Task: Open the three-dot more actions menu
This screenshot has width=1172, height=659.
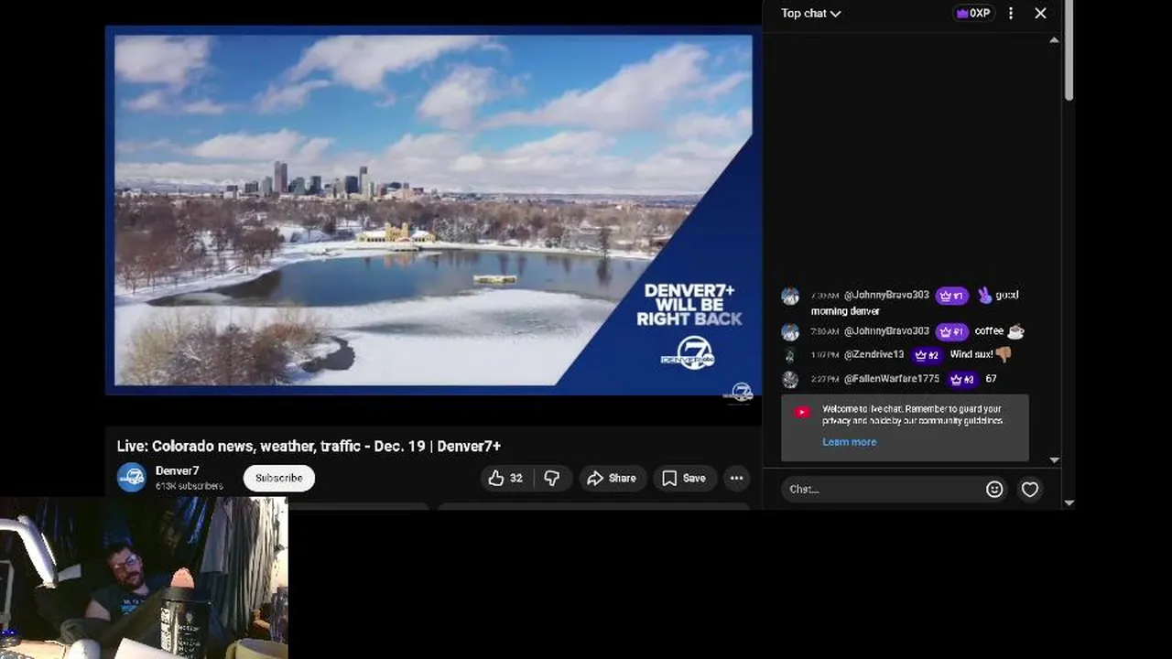Action: pos(736,478)
